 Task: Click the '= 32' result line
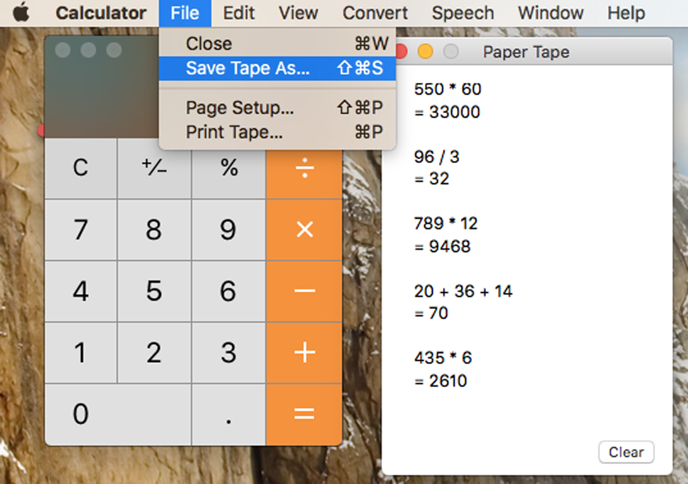click(x=431, y=179)
